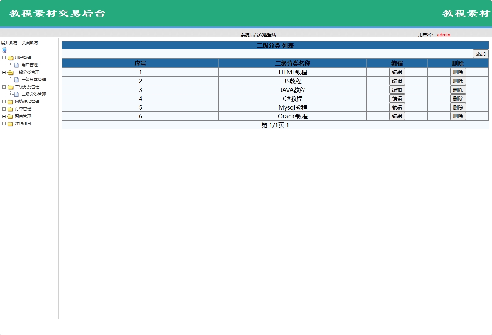Click the 关闭所有 link

point(30,43)
